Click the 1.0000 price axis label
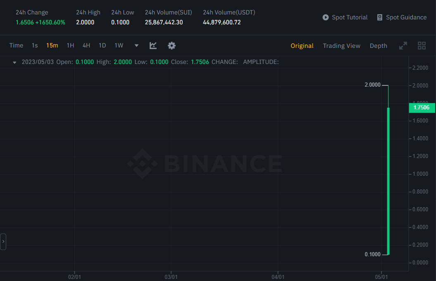This screenshot has height=281, width=436. pyautogui.click(x=420, y=174)
